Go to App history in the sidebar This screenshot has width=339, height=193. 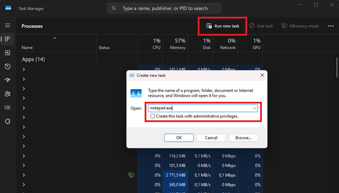point(8,66)
